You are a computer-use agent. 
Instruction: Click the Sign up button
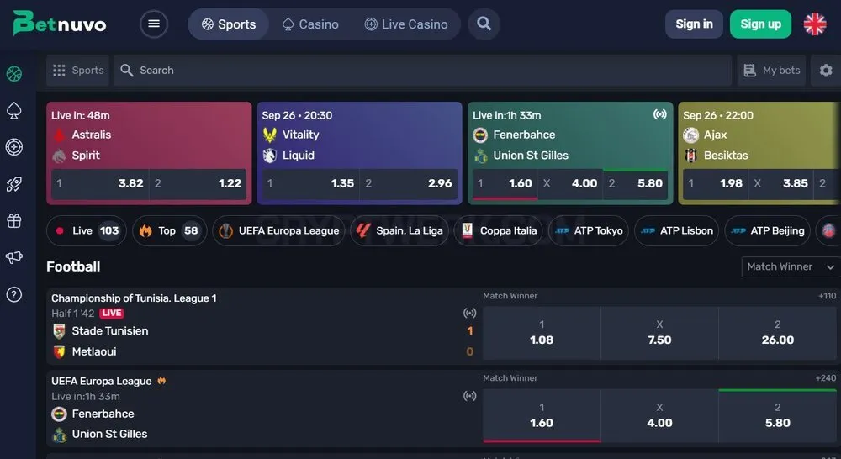pyautogui.click(x=760, y=24)
